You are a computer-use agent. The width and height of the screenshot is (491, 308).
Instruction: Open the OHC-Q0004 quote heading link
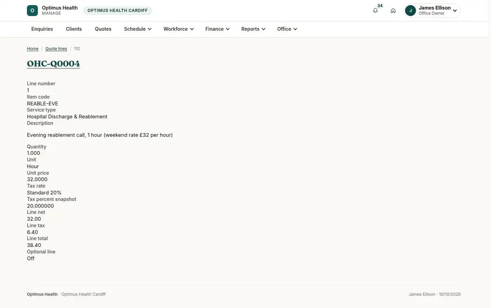[x=54, y=64]
